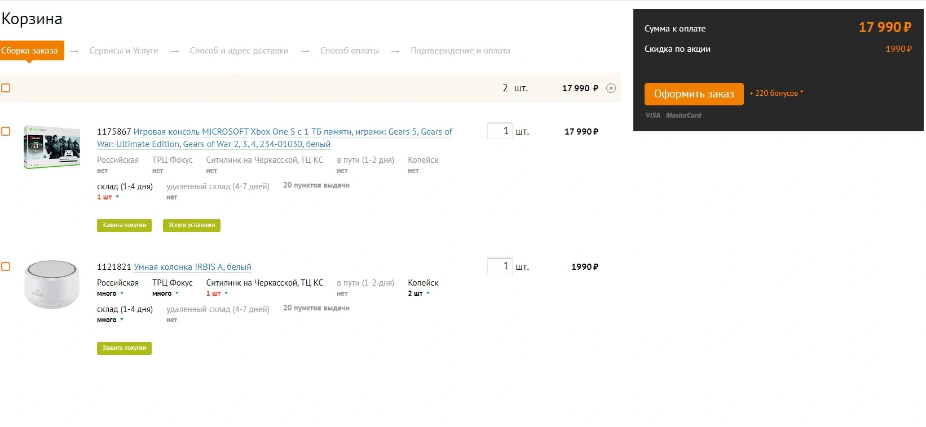
Task: Open the Xbox One S product thumbnail
Action: click(52, 147)
